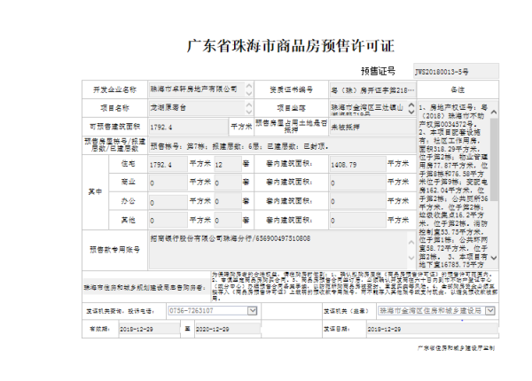
Task: Click the scroll arrows beside 项目坐落 address field
Action: point(411,108)
